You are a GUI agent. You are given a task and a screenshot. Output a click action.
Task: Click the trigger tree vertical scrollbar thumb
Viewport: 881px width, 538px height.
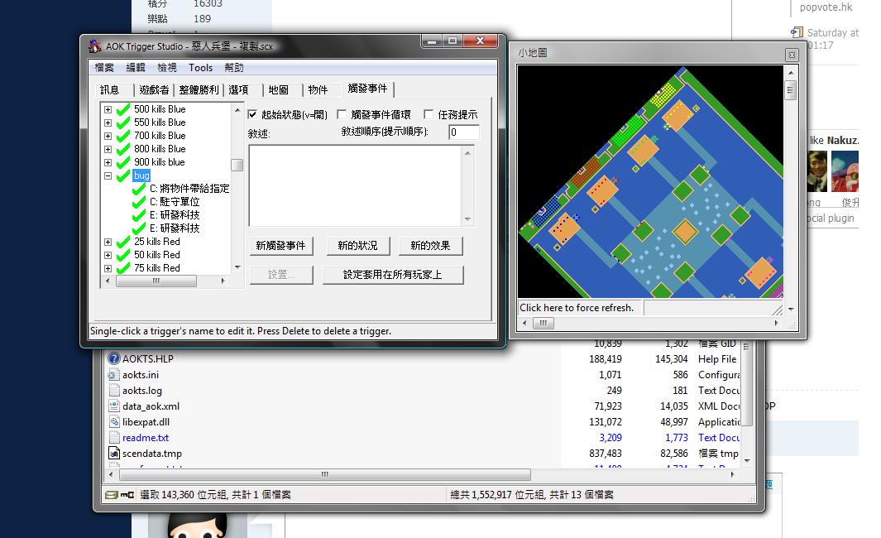point(237,165)
